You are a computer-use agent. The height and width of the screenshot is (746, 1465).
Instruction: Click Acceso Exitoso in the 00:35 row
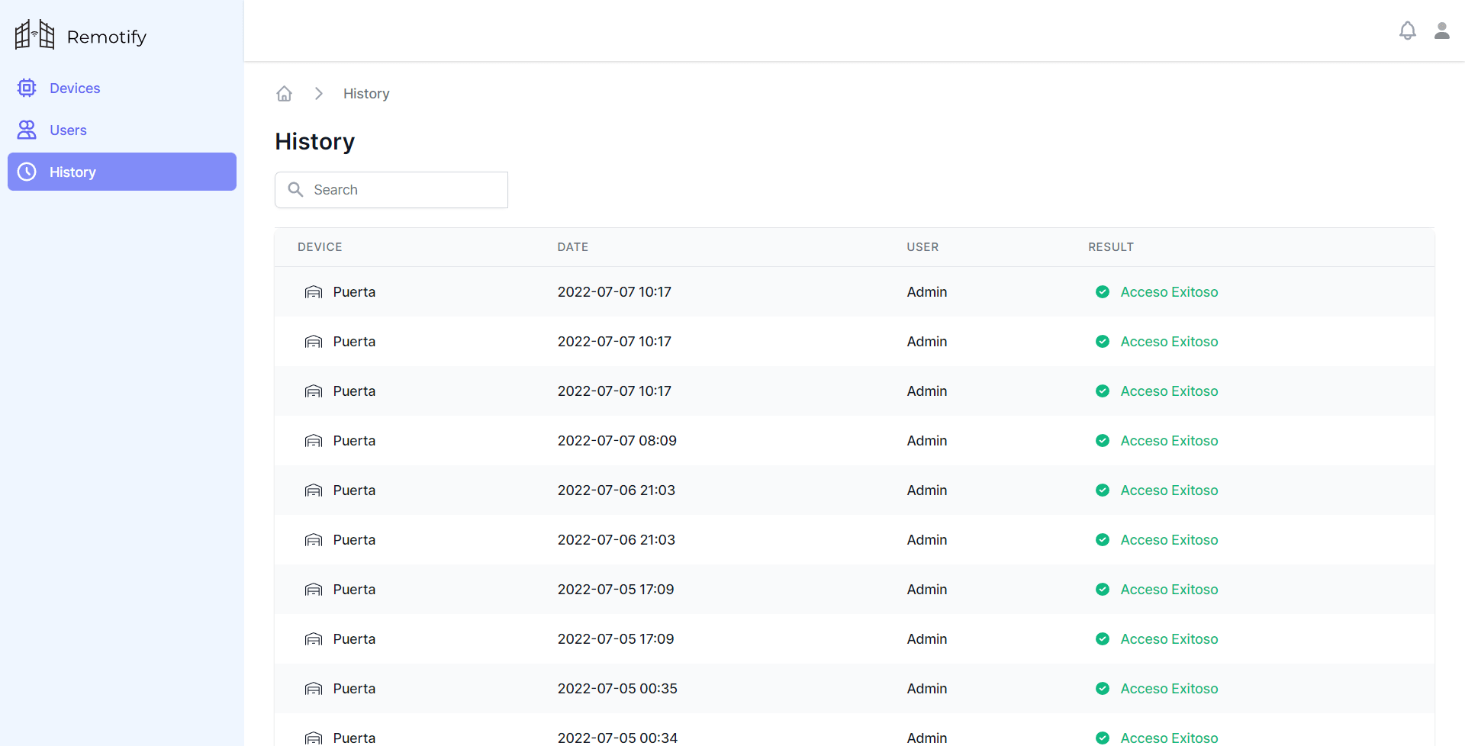1169,689
